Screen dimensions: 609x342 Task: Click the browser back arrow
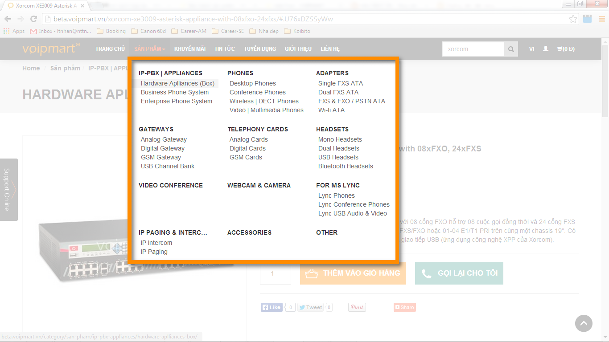click(8, 19)
